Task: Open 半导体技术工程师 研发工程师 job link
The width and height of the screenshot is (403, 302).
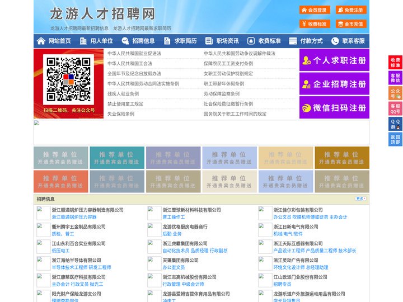Action: 82,267
